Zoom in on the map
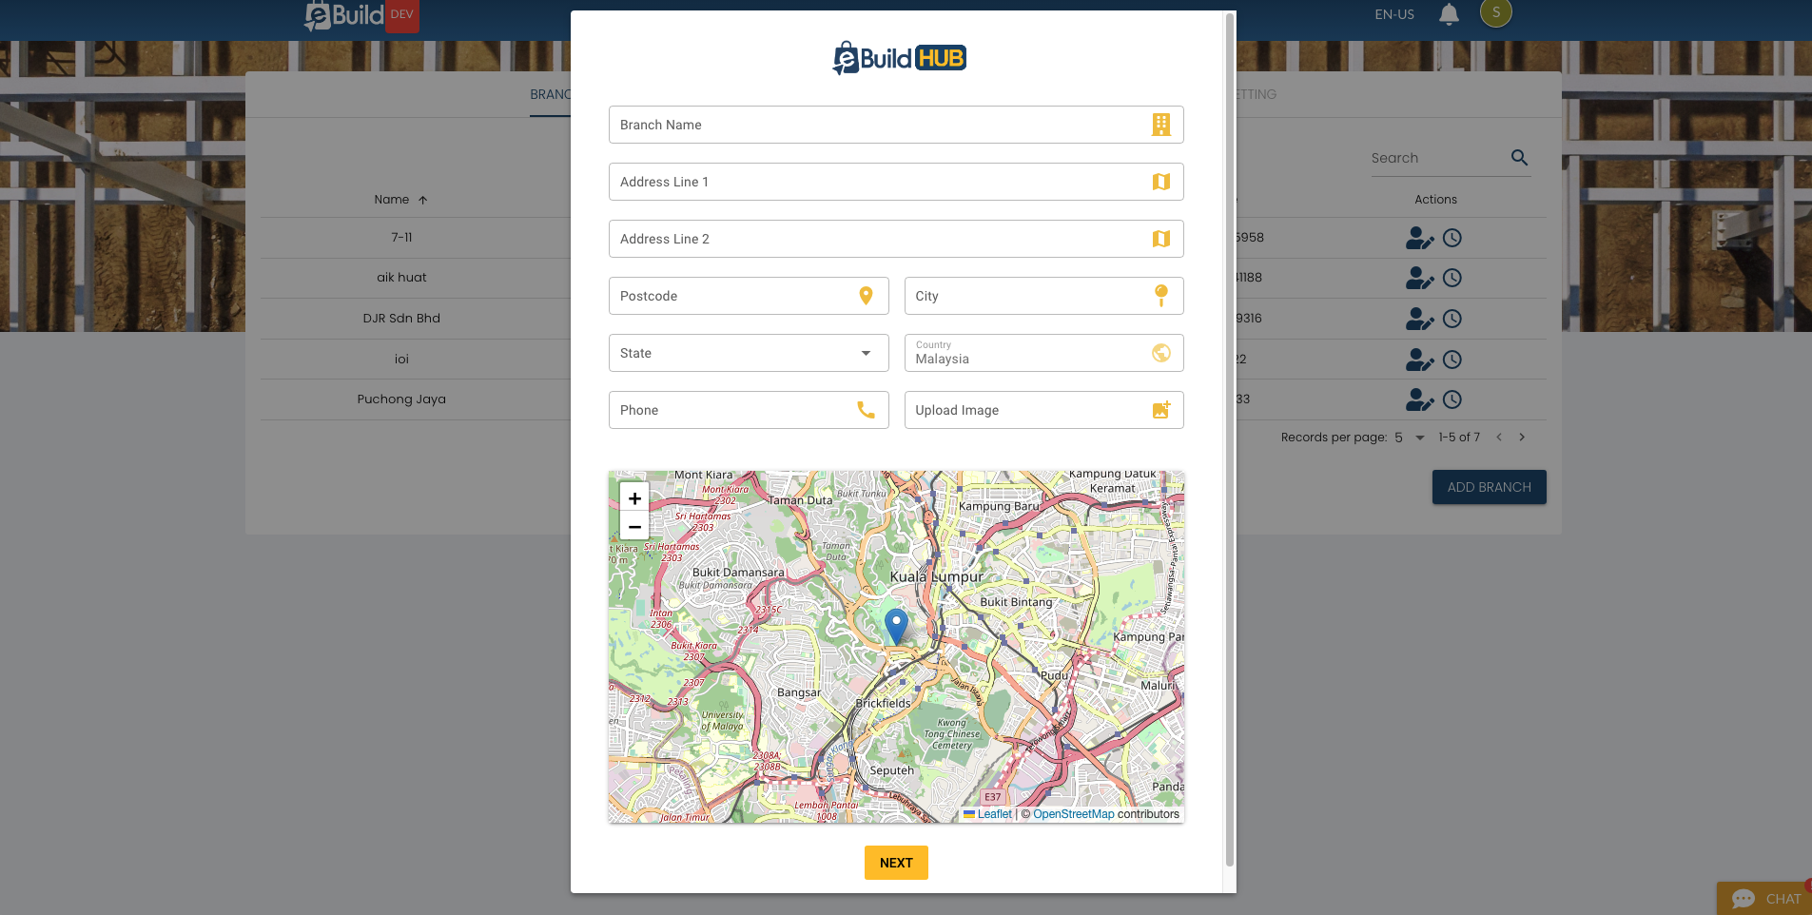The image size is (1812, 915). (x=634, y=498)
